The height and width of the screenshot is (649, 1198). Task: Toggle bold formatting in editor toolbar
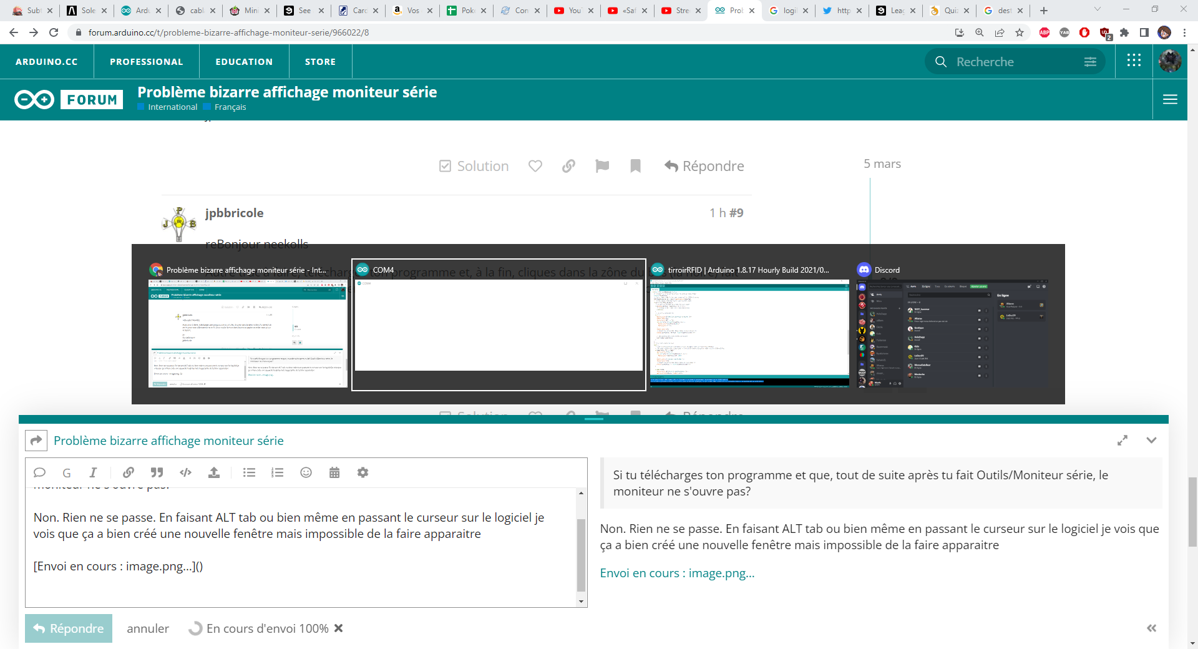pos(67,472)
